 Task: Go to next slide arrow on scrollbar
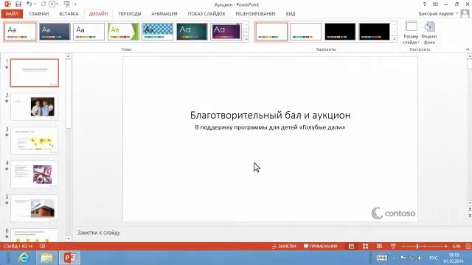pos(470,216)
